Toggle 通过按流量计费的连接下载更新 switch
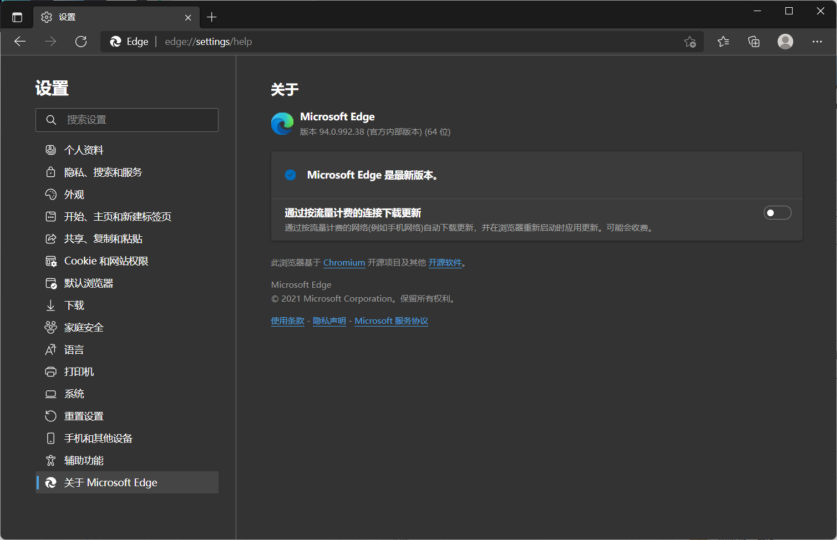The height and width of the screenshot is (540, 837). [x=778, y=213]
